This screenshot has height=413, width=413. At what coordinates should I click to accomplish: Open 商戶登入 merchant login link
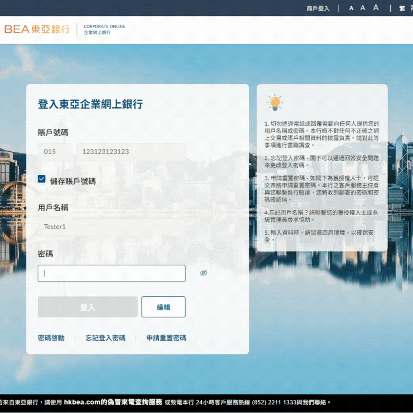pyautogui.click(x=318, y=9)
